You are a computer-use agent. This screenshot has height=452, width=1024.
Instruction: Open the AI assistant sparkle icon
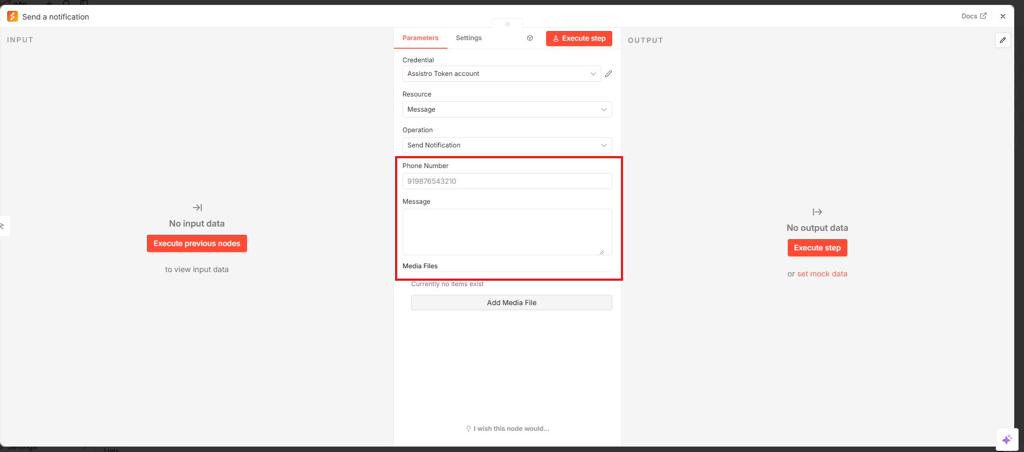pos(1007,440)
